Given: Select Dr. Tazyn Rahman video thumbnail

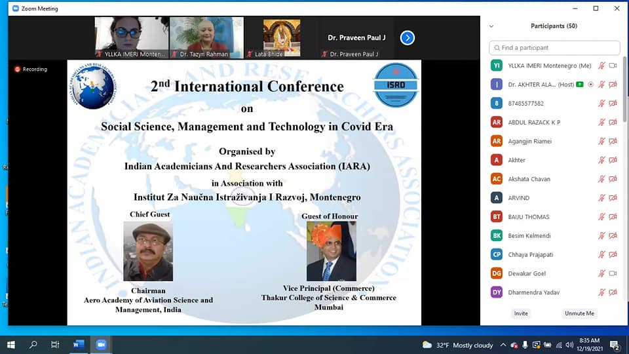Looking at the screenshot, I should tap(206, 38).
